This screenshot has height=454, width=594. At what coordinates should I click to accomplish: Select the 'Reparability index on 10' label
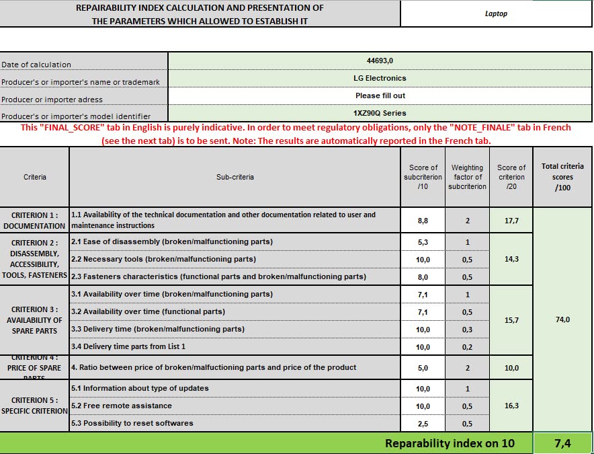(450, 443)
